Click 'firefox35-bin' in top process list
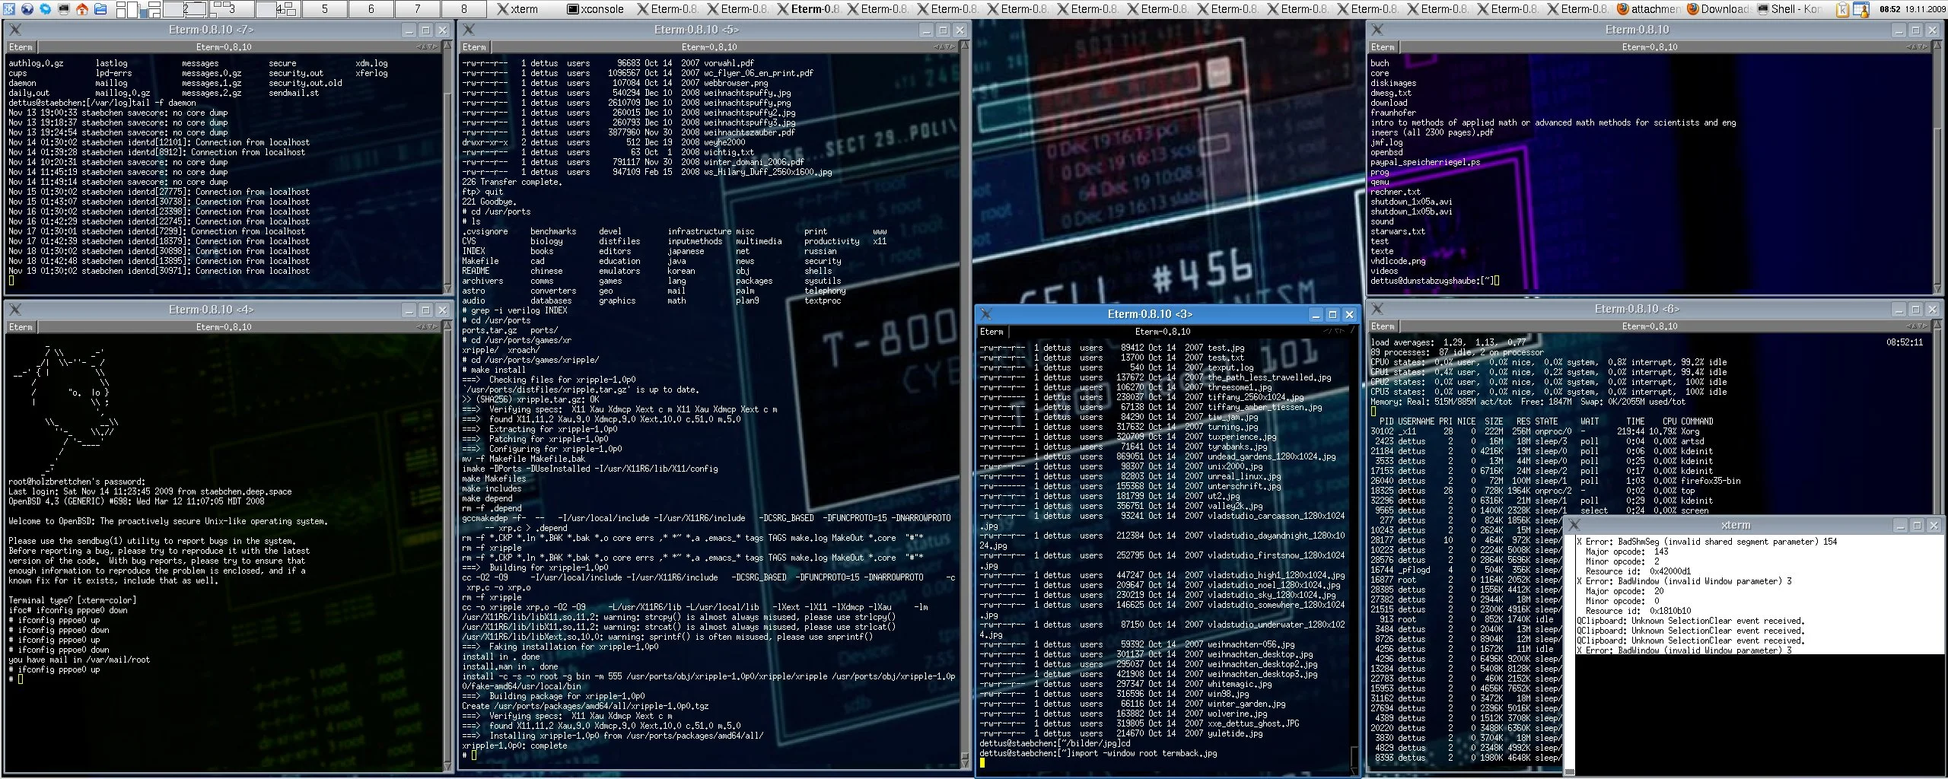1948x779 pixels. (1711, 481)
